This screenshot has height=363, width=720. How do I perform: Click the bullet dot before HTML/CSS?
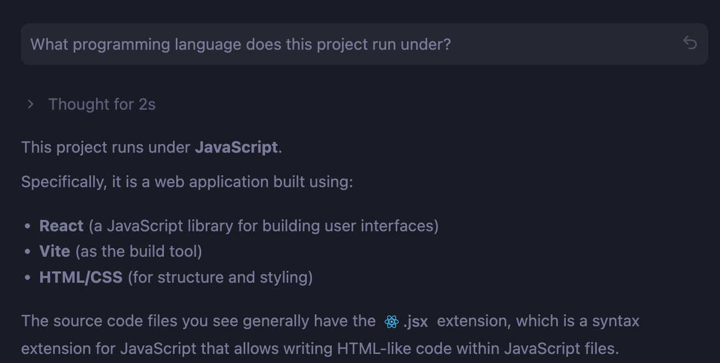coord(28,278)
